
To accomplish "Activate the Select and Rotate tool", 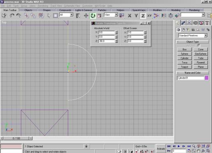I will (93, 16).
